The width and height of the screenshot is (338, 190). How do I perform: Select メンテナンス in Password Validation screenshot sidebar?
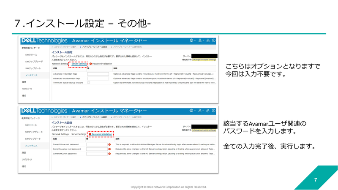point(31,146)
